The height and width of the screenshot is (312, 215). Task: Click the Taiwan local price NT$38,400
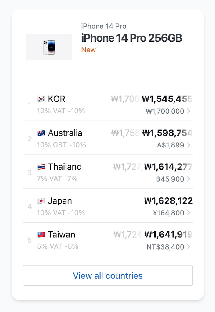click(165, 247)
